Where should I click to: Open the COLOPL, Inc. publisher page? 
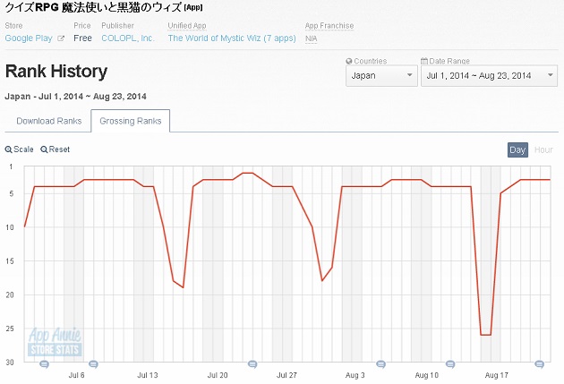click(128, 38)
